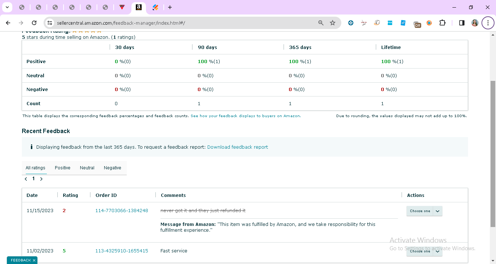Open a new browser tab
496x264 pixels.
170,7
